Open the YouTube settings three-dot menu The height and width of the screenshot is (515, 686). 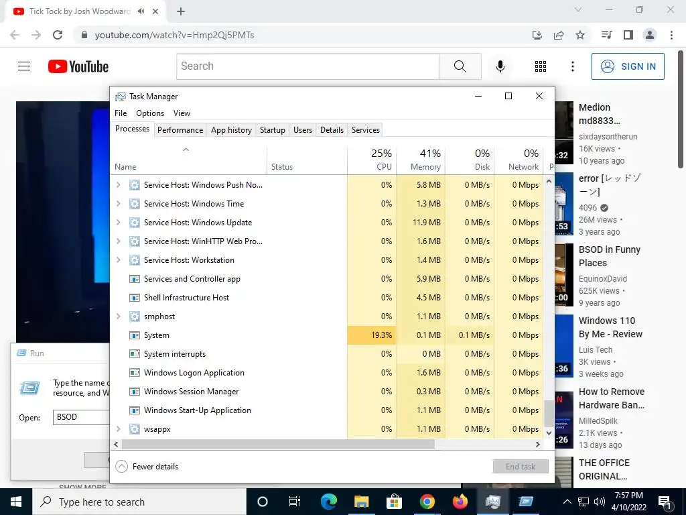point(572,66)
